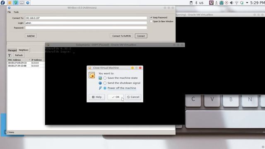Screen dimensions: 265x149
Task: Select MAC address 08:00:27:39:10:B8
Action: coord(17,66)
